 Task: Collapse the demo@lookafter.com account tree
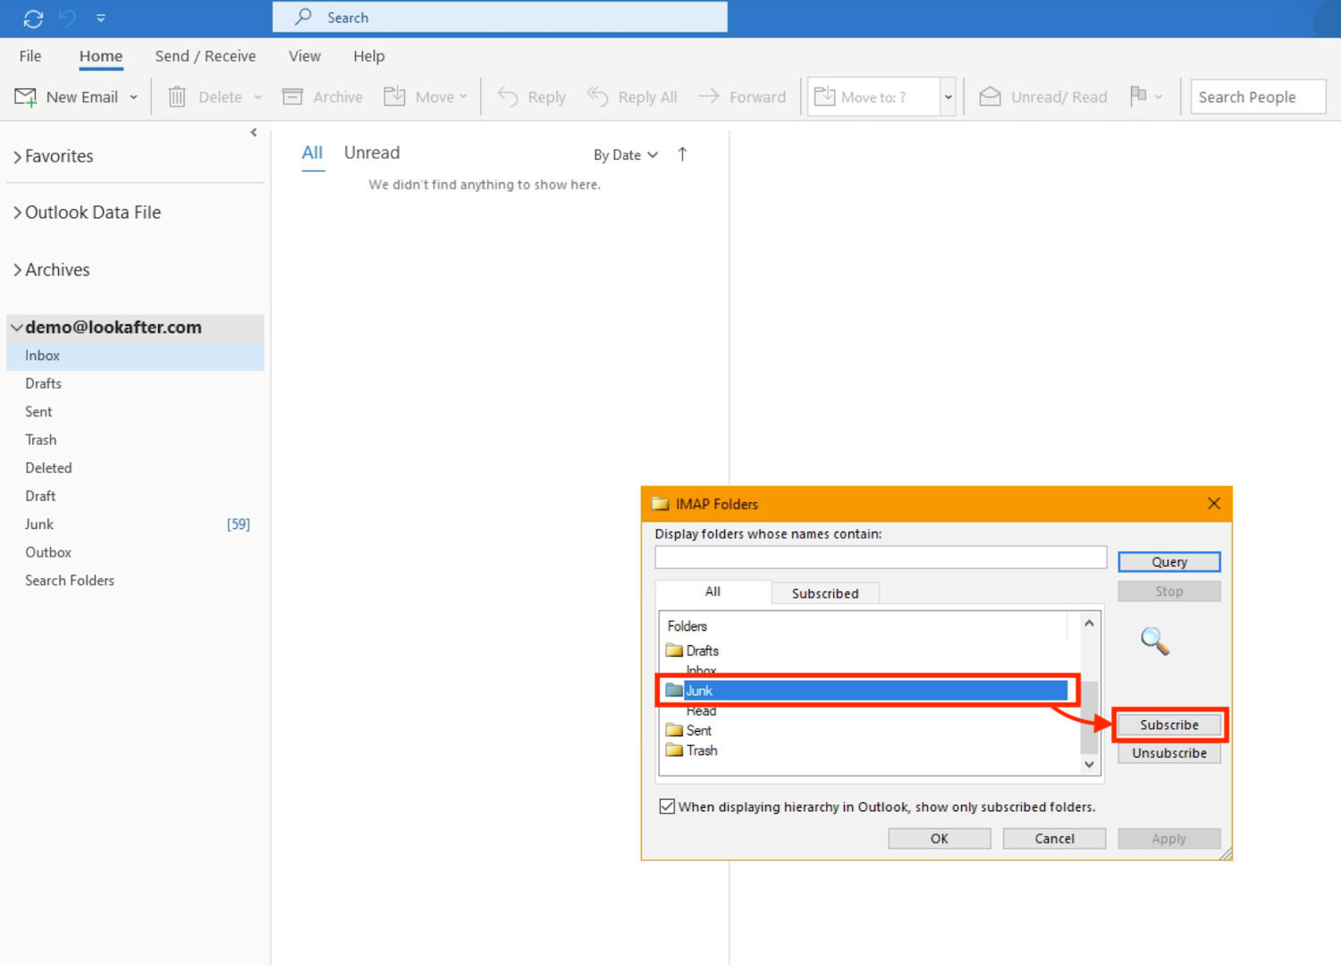16,328
